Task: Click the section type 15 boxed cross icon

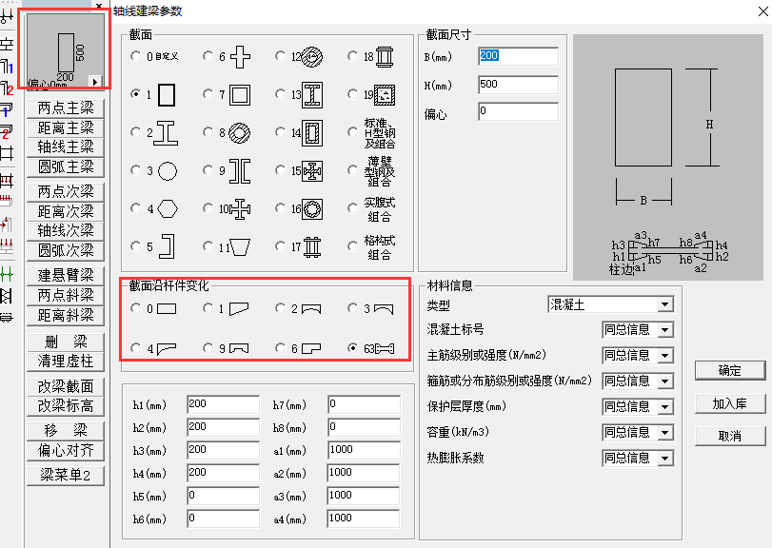Action: 312,170
